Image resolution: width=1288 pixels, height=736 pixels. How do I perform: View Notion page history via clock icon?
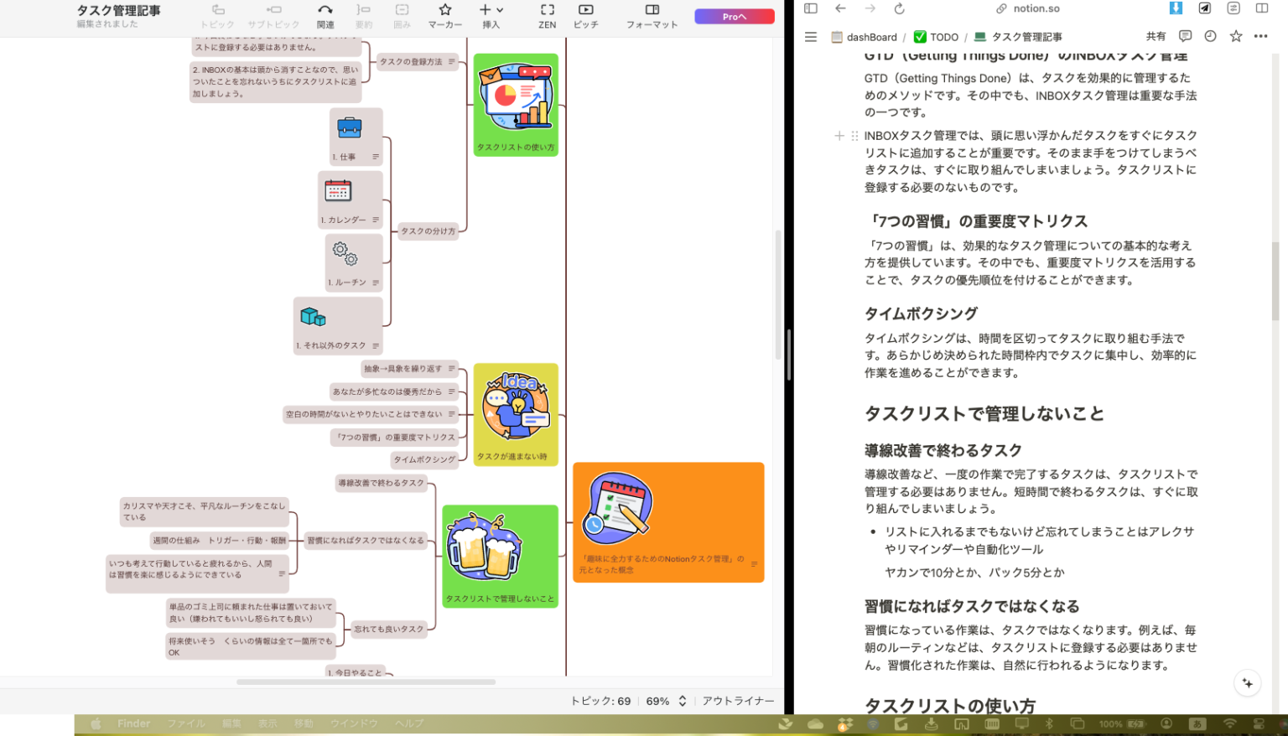(1210, 36)
